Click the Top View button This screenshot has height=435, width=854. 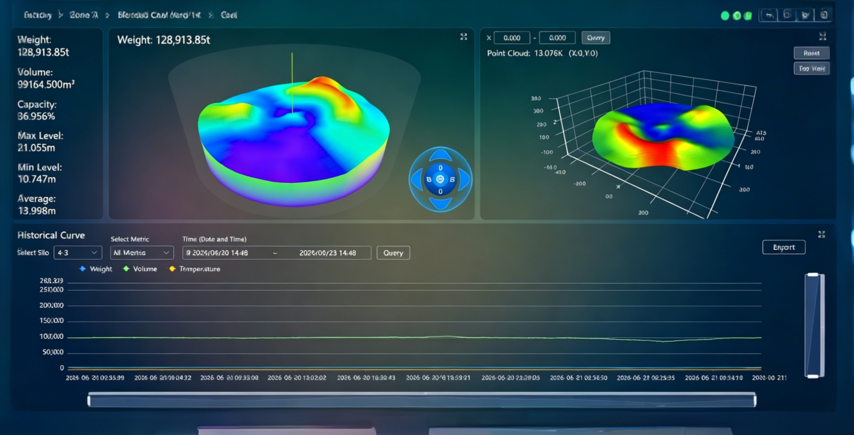[811, 68]
